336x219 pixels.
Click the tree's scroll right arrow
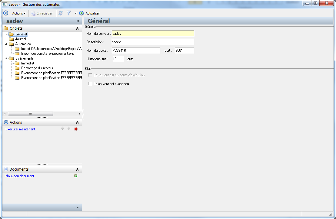(79, 114)
